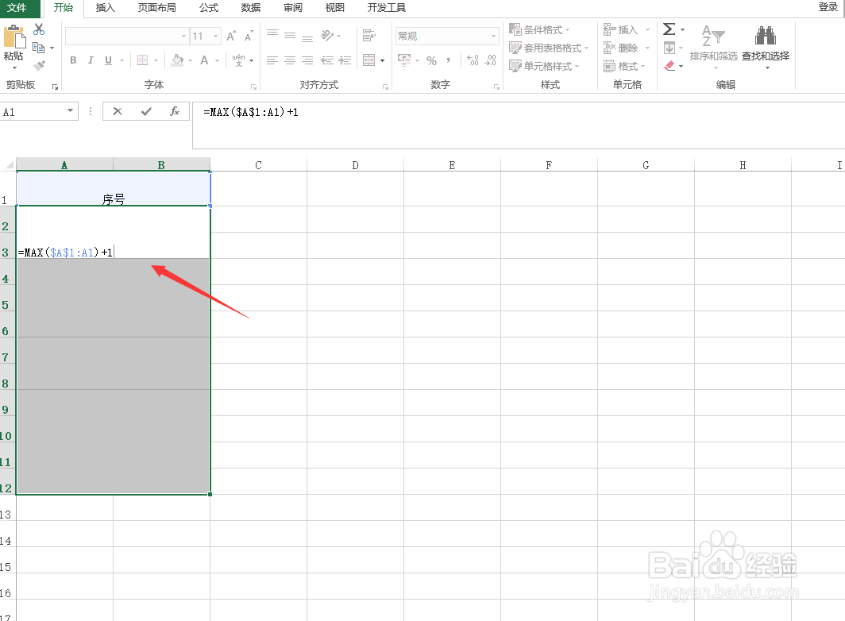Click the Fill down arrow icon
The height and width of the screenshot is (621, 845).
pos(669,48)
